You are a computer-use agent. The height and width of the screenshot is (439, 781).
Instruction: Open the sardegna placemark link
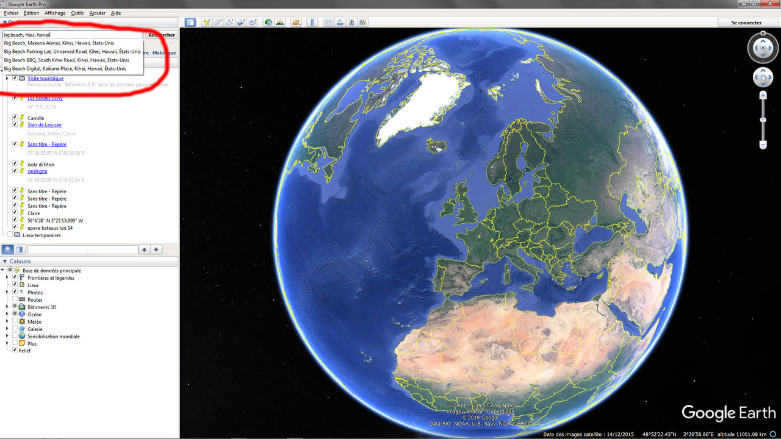point(37,171)
